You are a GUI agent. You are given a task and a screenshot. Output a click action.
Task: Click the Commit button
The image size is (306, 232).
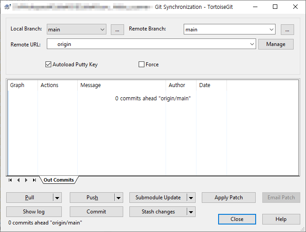click(x=96, y=212)
